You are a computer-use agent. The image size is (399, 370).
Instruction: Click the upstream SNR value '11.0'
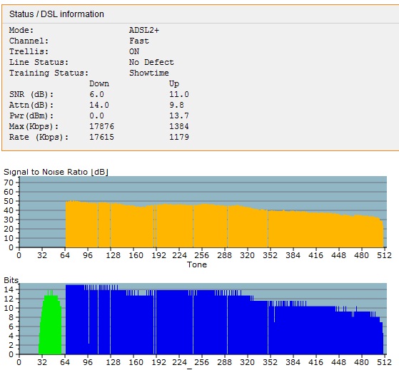click(179, 94)
